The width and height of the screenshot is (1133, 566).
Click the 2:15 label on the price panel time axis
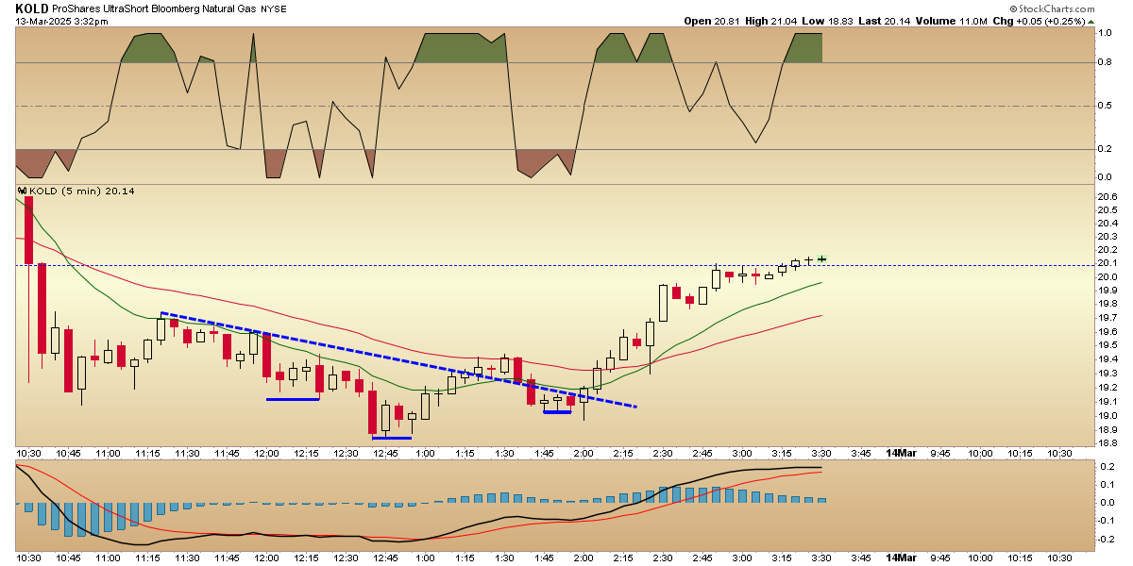[x=622, y=454]
